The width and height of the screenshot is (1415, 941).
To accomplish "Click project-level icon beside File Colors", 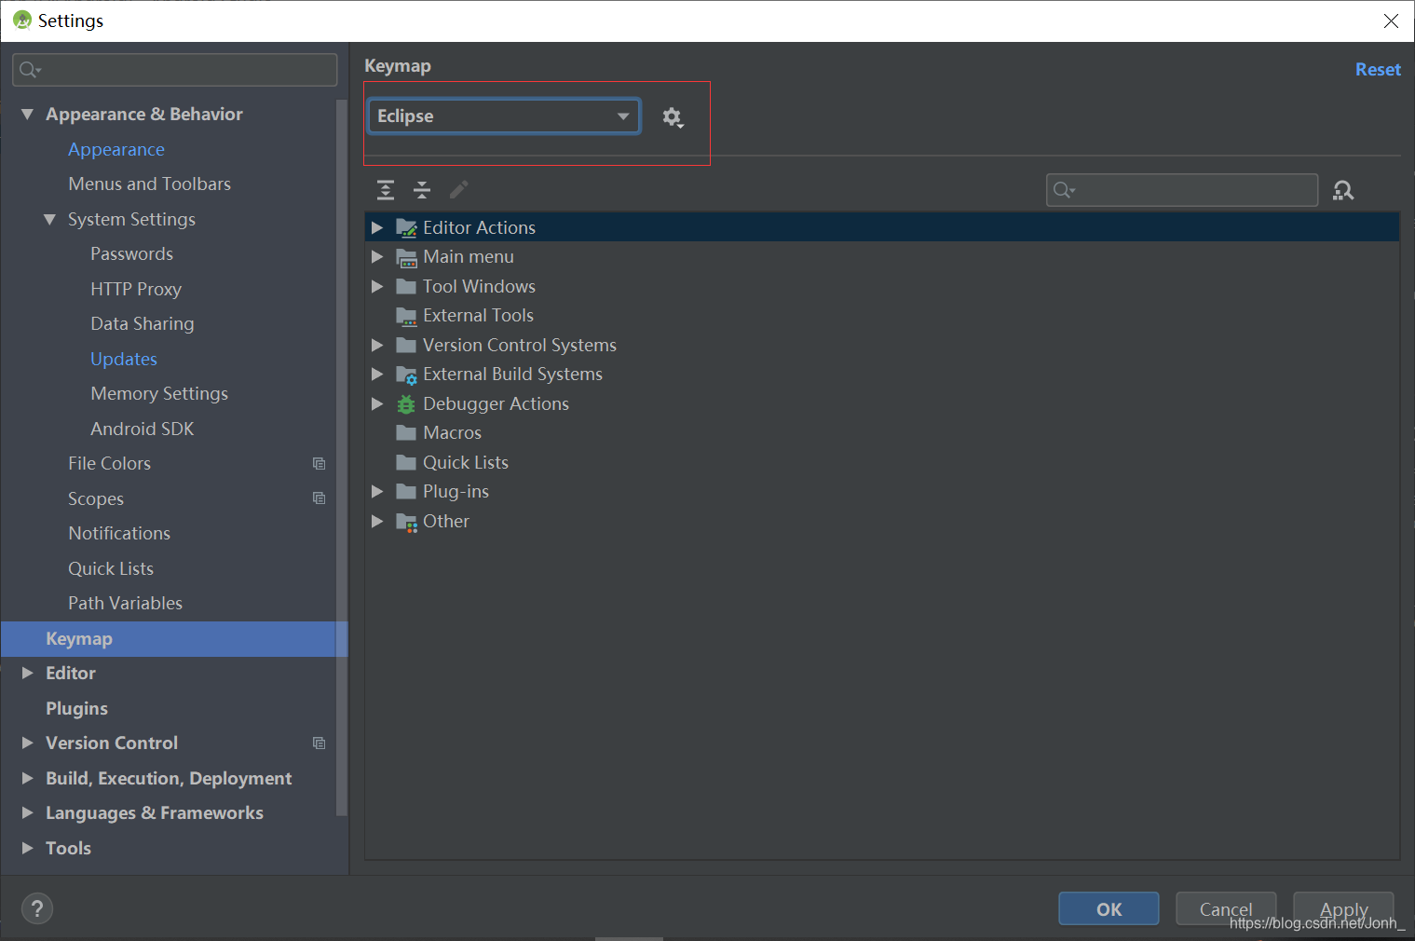I will pyautogui.click(x=319, y=463).
